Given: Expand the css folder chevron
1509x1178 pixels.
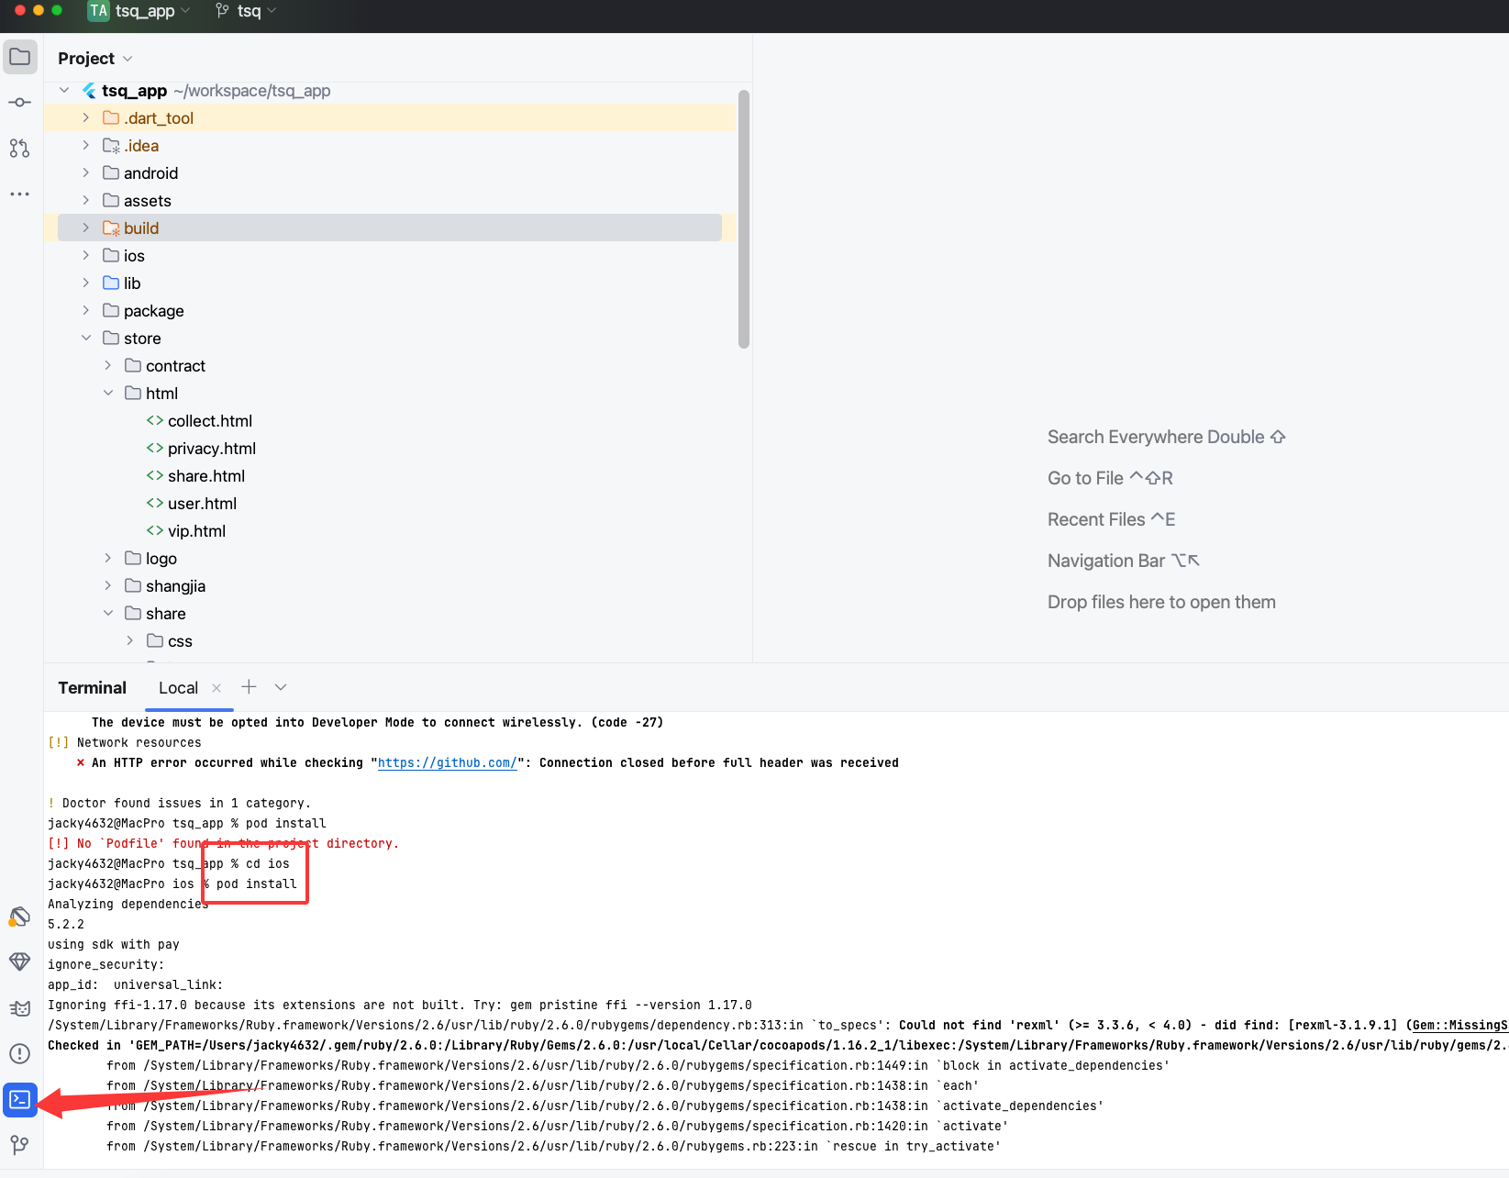Looking at the screenshot, I should point(130,641).
